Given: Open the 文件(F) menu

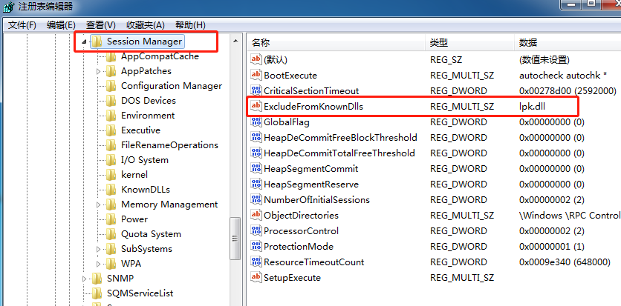Looking at the screenshot, I should tap(22, 24).
